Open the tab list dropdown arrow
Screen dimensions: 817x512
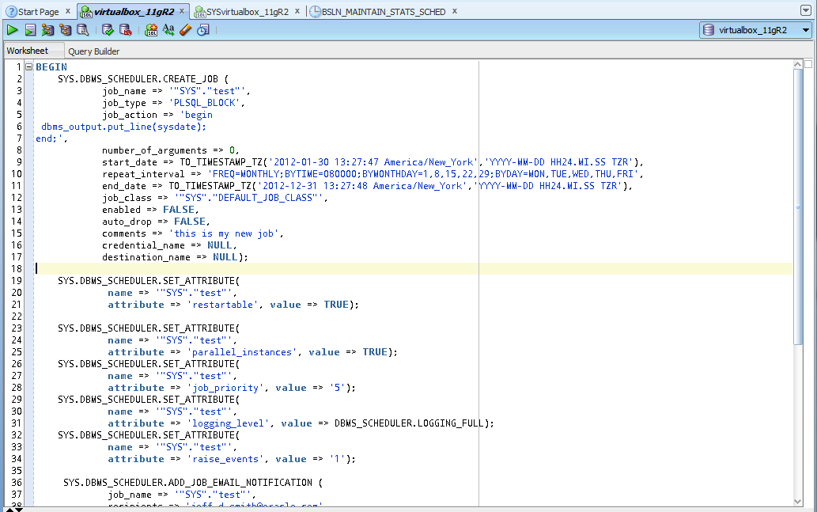click(x=806, y=10)
